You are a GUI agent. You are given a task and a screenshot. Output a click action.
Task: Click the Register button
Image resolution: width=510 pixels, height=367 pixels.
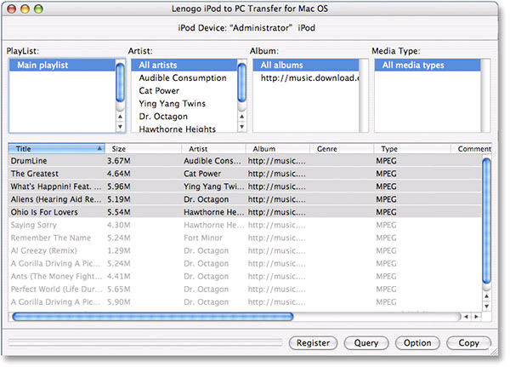(314, 343)
